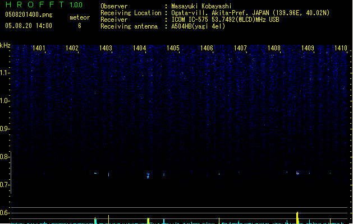Click the Receiving antenna label

(x=129, y=26)
